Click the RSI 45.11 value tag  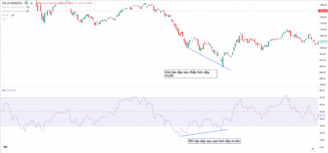click(322, 115)
